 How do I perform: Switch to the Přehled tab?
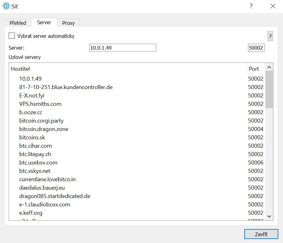[18, 23]
